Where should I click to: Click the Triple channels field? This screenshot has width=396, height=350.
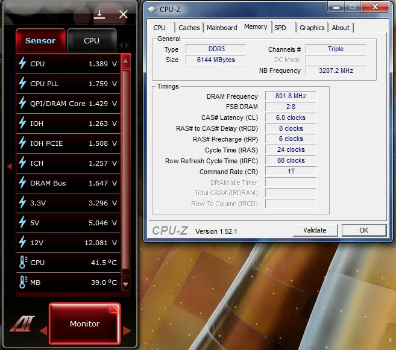point(336,49)
